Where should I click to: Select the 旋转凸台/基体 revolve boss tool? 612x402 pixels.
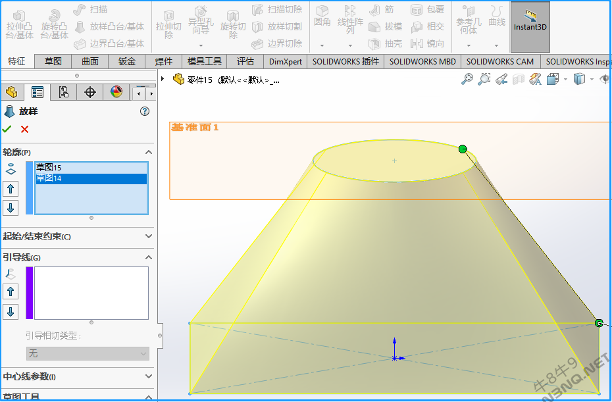pos(55,25)
